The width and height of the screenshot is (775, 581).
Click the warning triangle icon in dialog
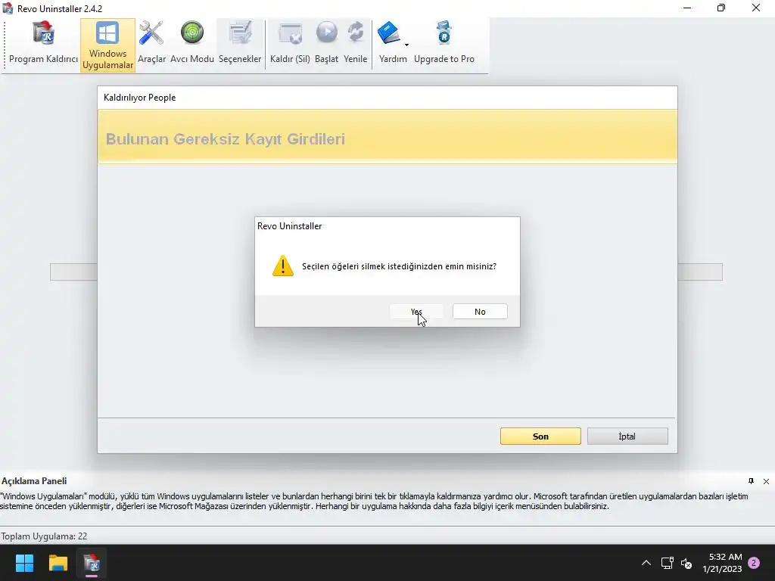(x=283, y=266)
